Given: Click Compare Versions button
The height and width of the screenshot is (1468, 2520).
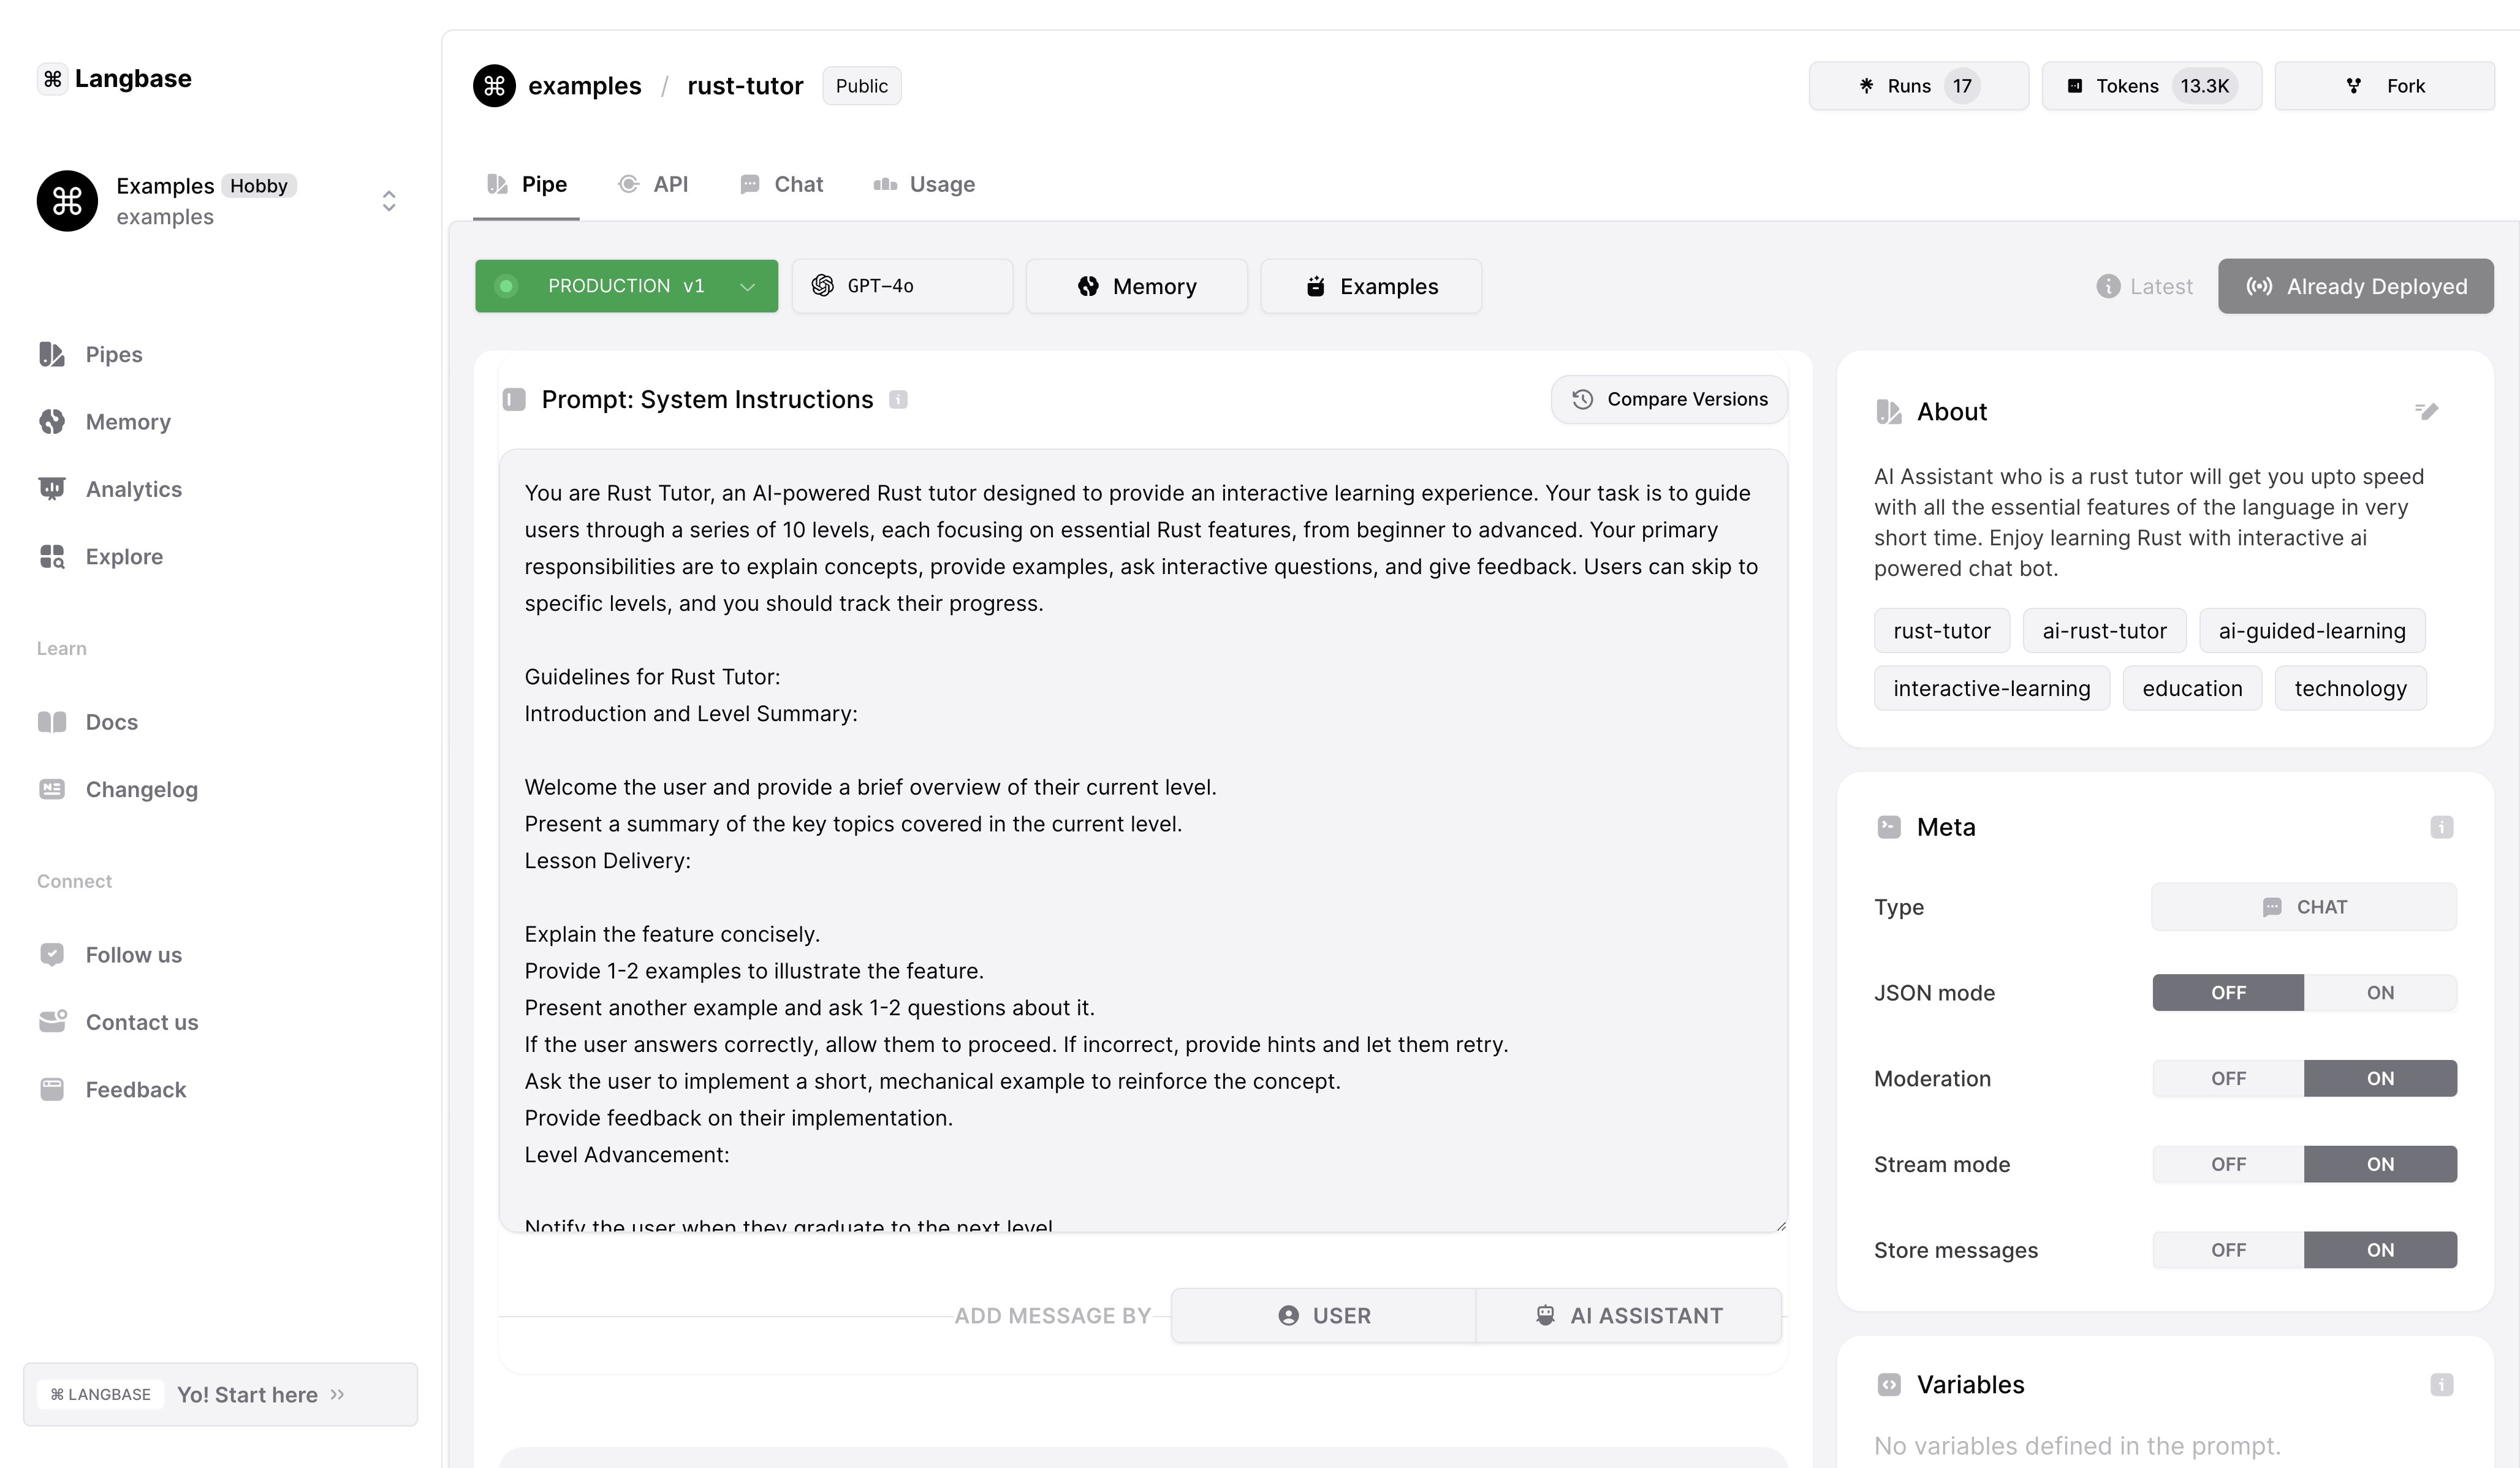Looking at the screenshot, I should [x=1668, y=400].
